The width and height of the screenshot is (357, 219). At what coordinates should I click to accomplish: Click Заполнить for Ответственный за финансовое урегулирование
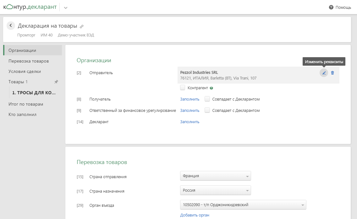190,111
